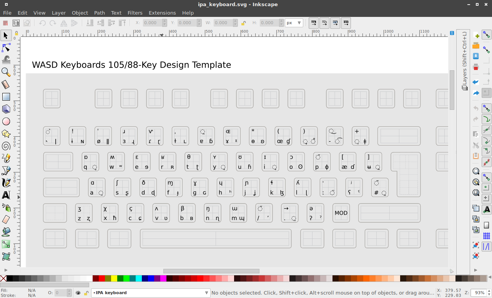Toggle snap to path intersections
Screen dimensions: 492x298
click(487, 129)
